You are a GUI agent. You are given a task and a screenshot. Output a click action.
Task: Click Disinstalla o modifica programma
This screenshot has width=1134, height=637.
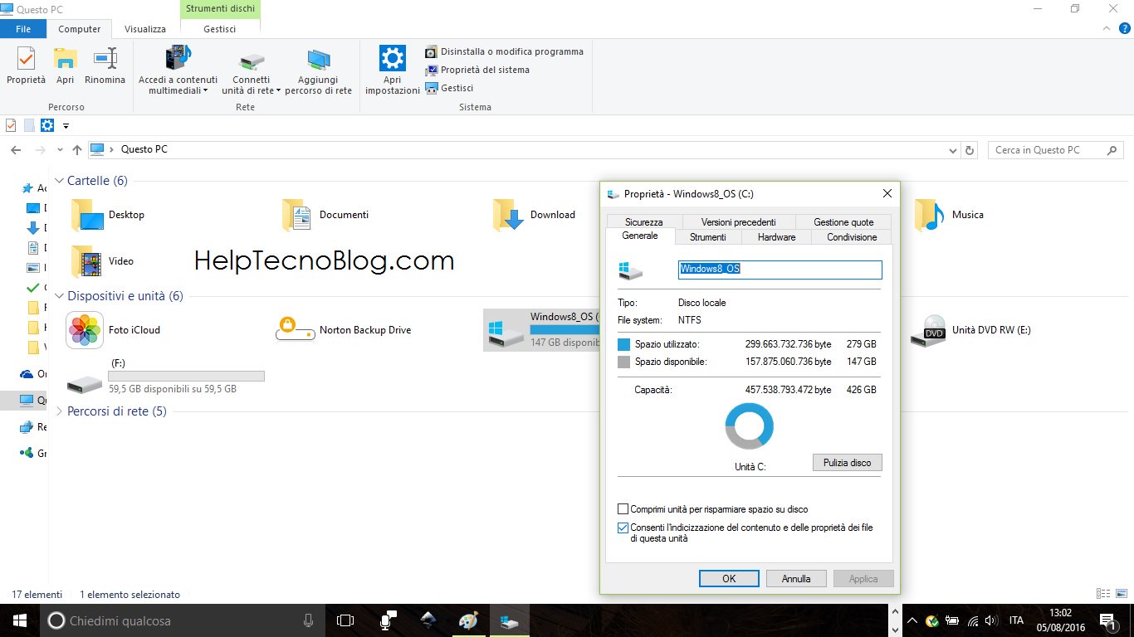tap(505, 51)
